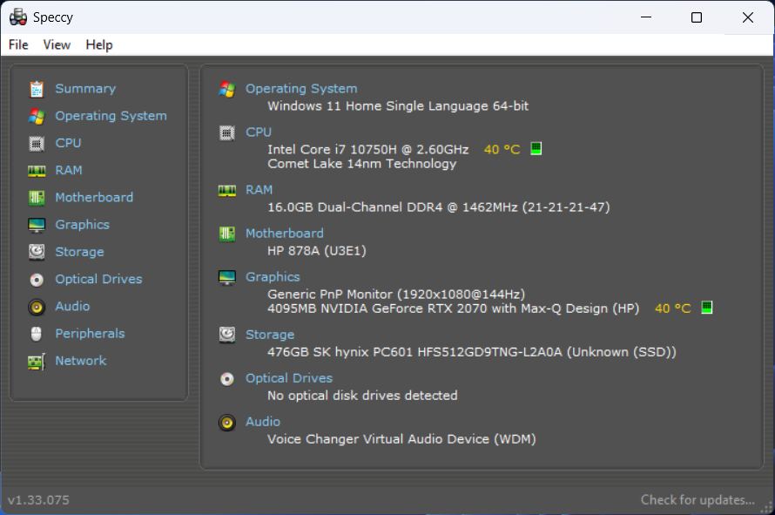The image size is (775, 515).
Task: Open the View menu
Action: coord(57,45)
